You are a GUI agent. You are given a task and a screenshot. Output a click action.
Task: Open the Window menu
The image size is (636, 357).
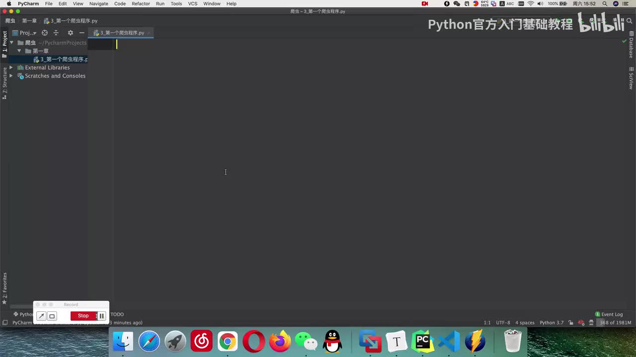[212, 3]
